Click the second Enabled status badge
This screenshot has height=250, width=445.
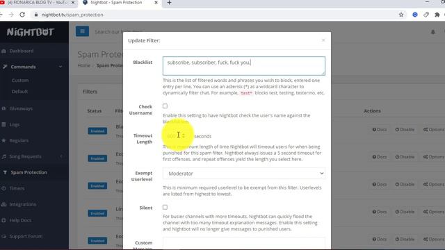[x=97, y=158]
